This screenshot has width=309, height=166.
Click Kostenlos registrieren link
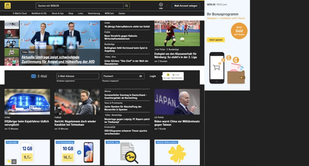(x=65, y=81)
